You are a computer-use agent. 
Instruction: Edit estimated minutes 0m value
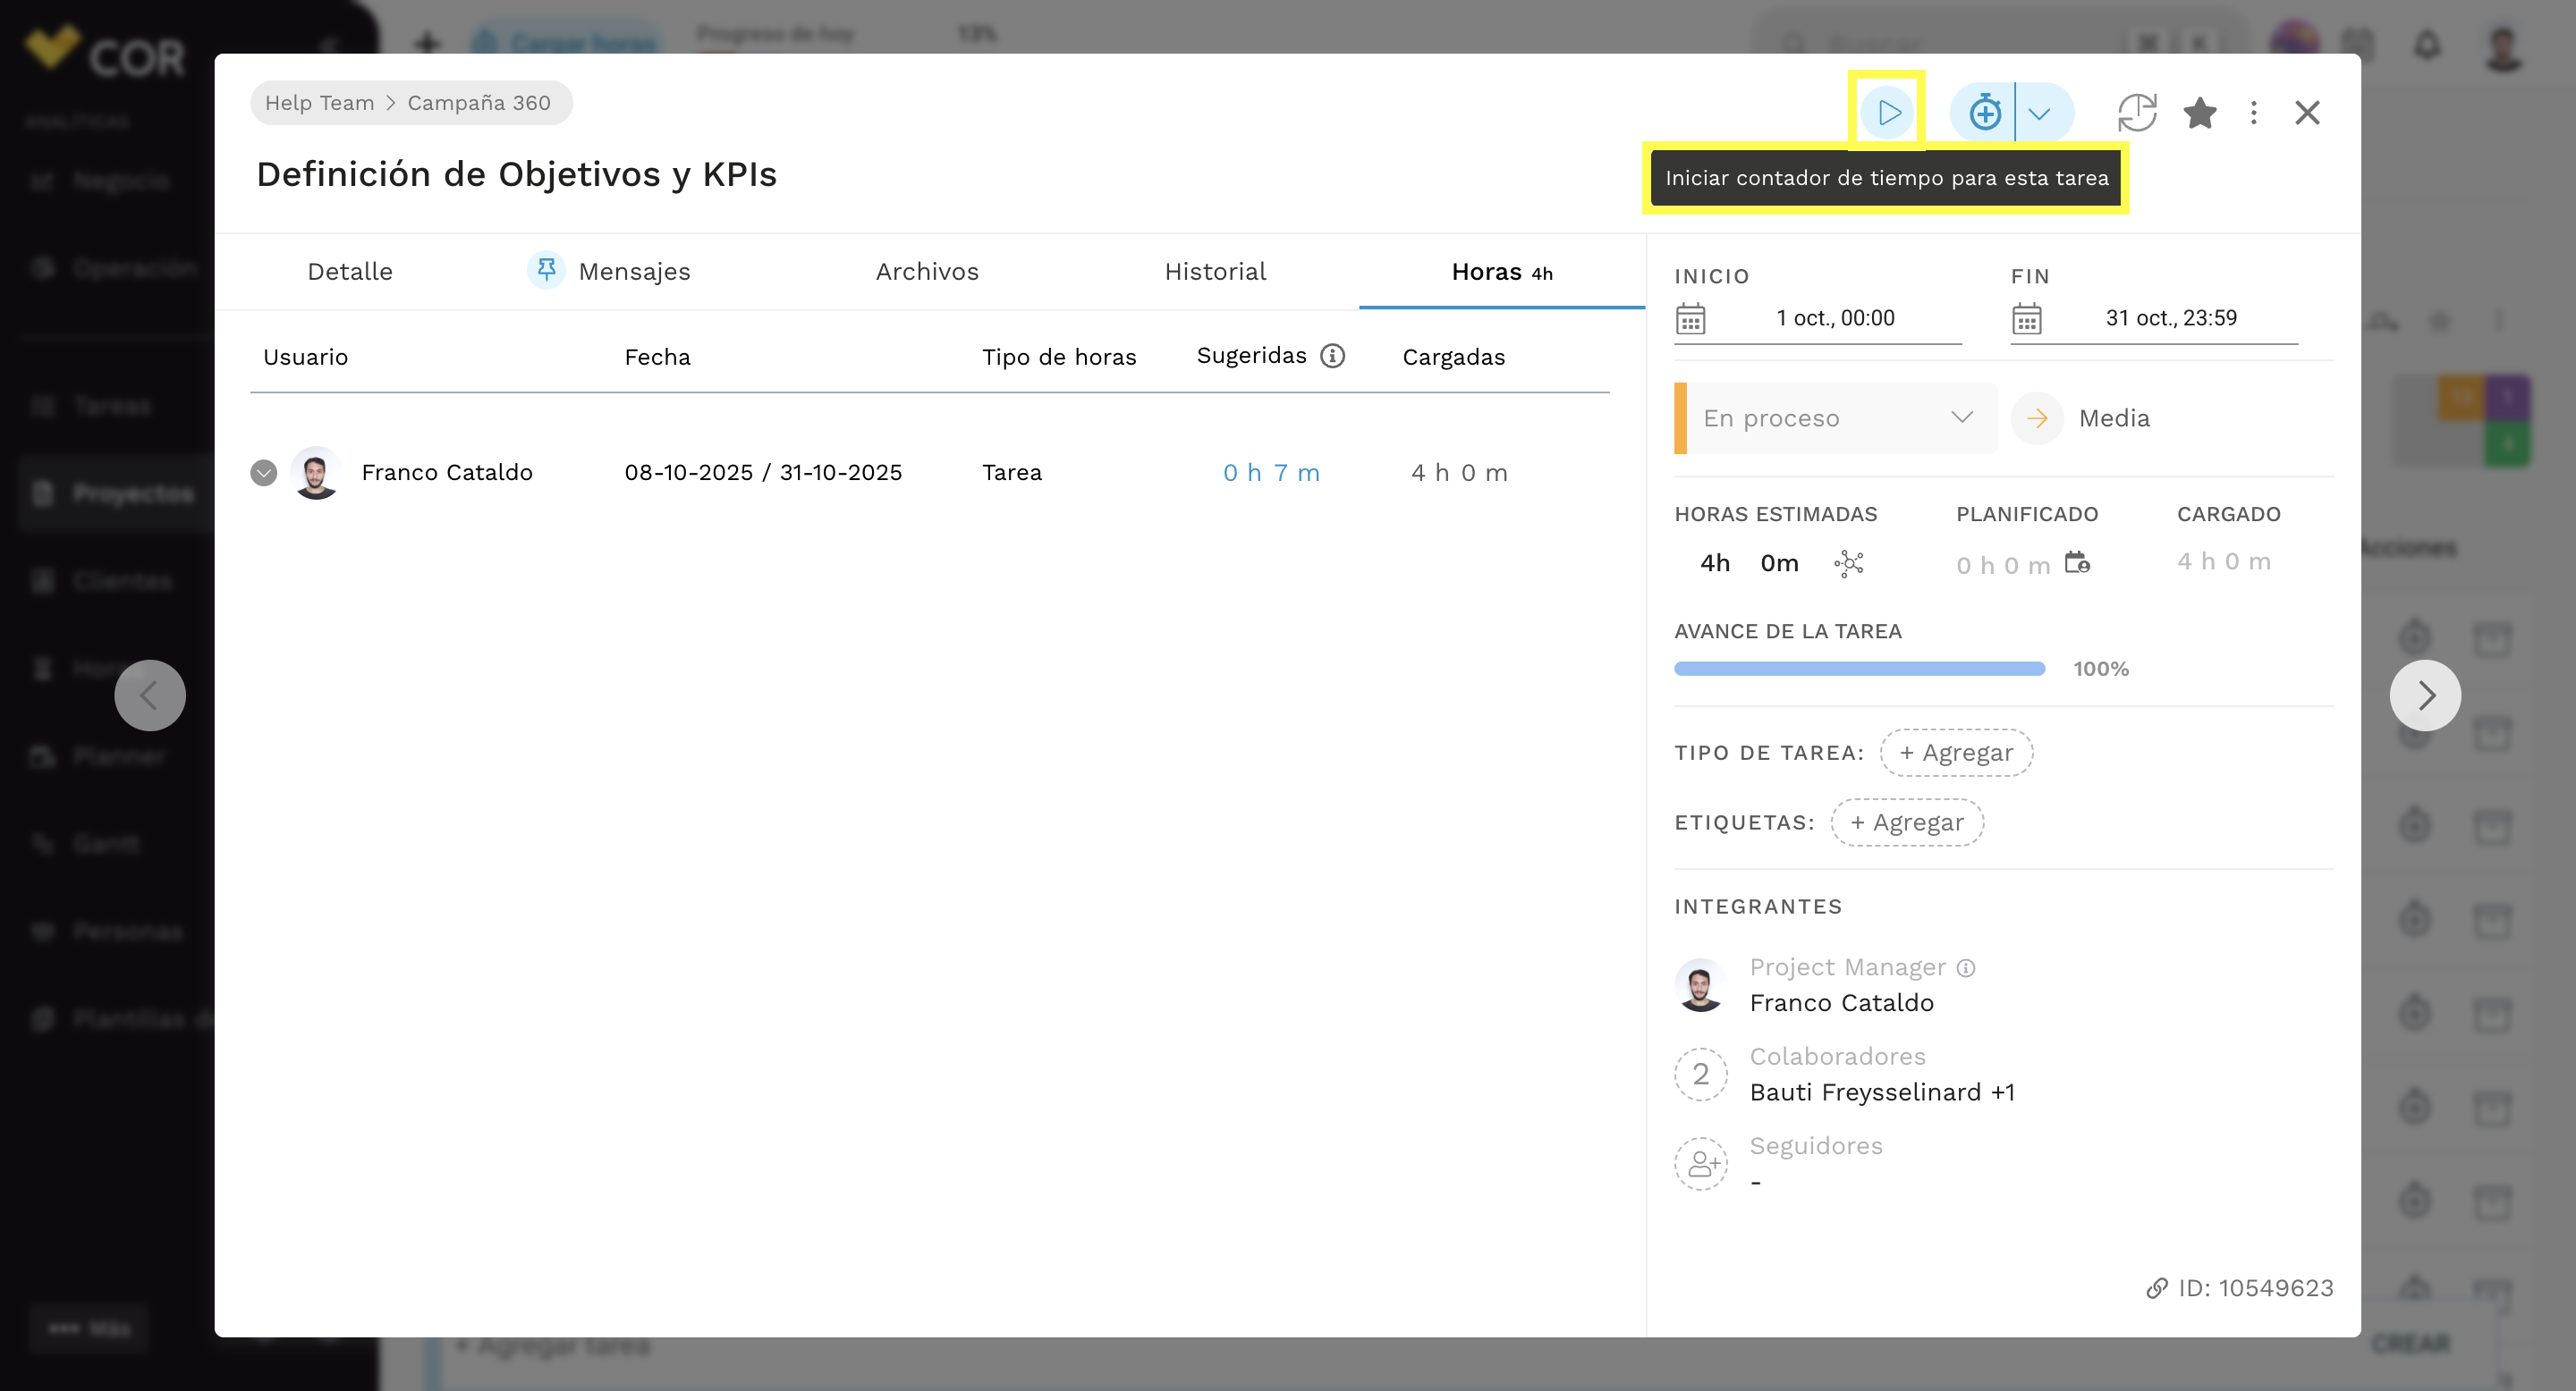tap(1779, 562)
